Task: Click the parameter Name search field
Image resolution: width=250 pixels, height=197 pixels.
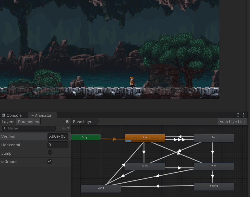Action: point(29,128)
